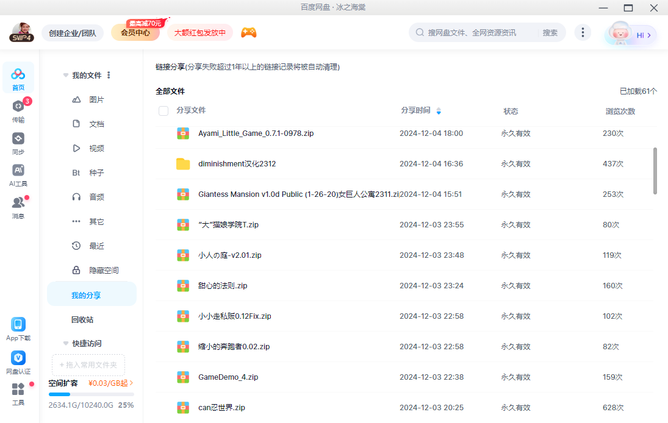Click the 文档 documents icon
668x423 pixels.
(76, 124)
